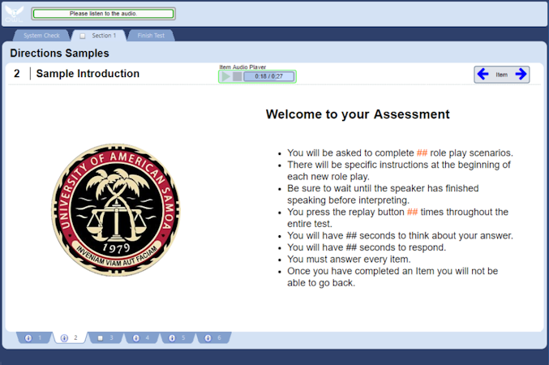Go to the previous item arrow

pyautogui.click(x=483, y=74)
